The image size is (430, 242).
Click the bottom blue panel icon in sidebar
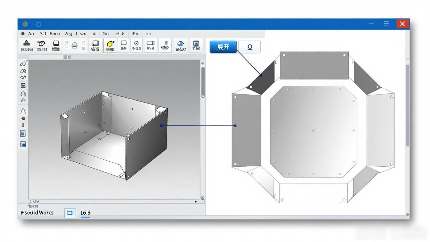(23, 144)
